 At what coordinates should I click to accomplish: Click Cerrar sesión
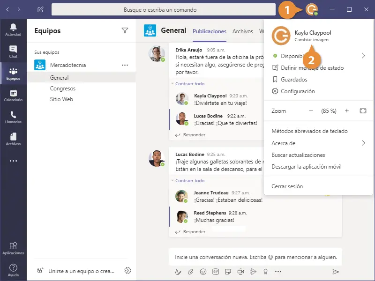[x=287, y=186]
